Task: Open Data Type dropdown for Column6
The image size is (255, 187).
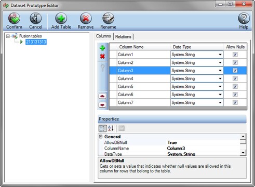Action: tap(220, 95)
